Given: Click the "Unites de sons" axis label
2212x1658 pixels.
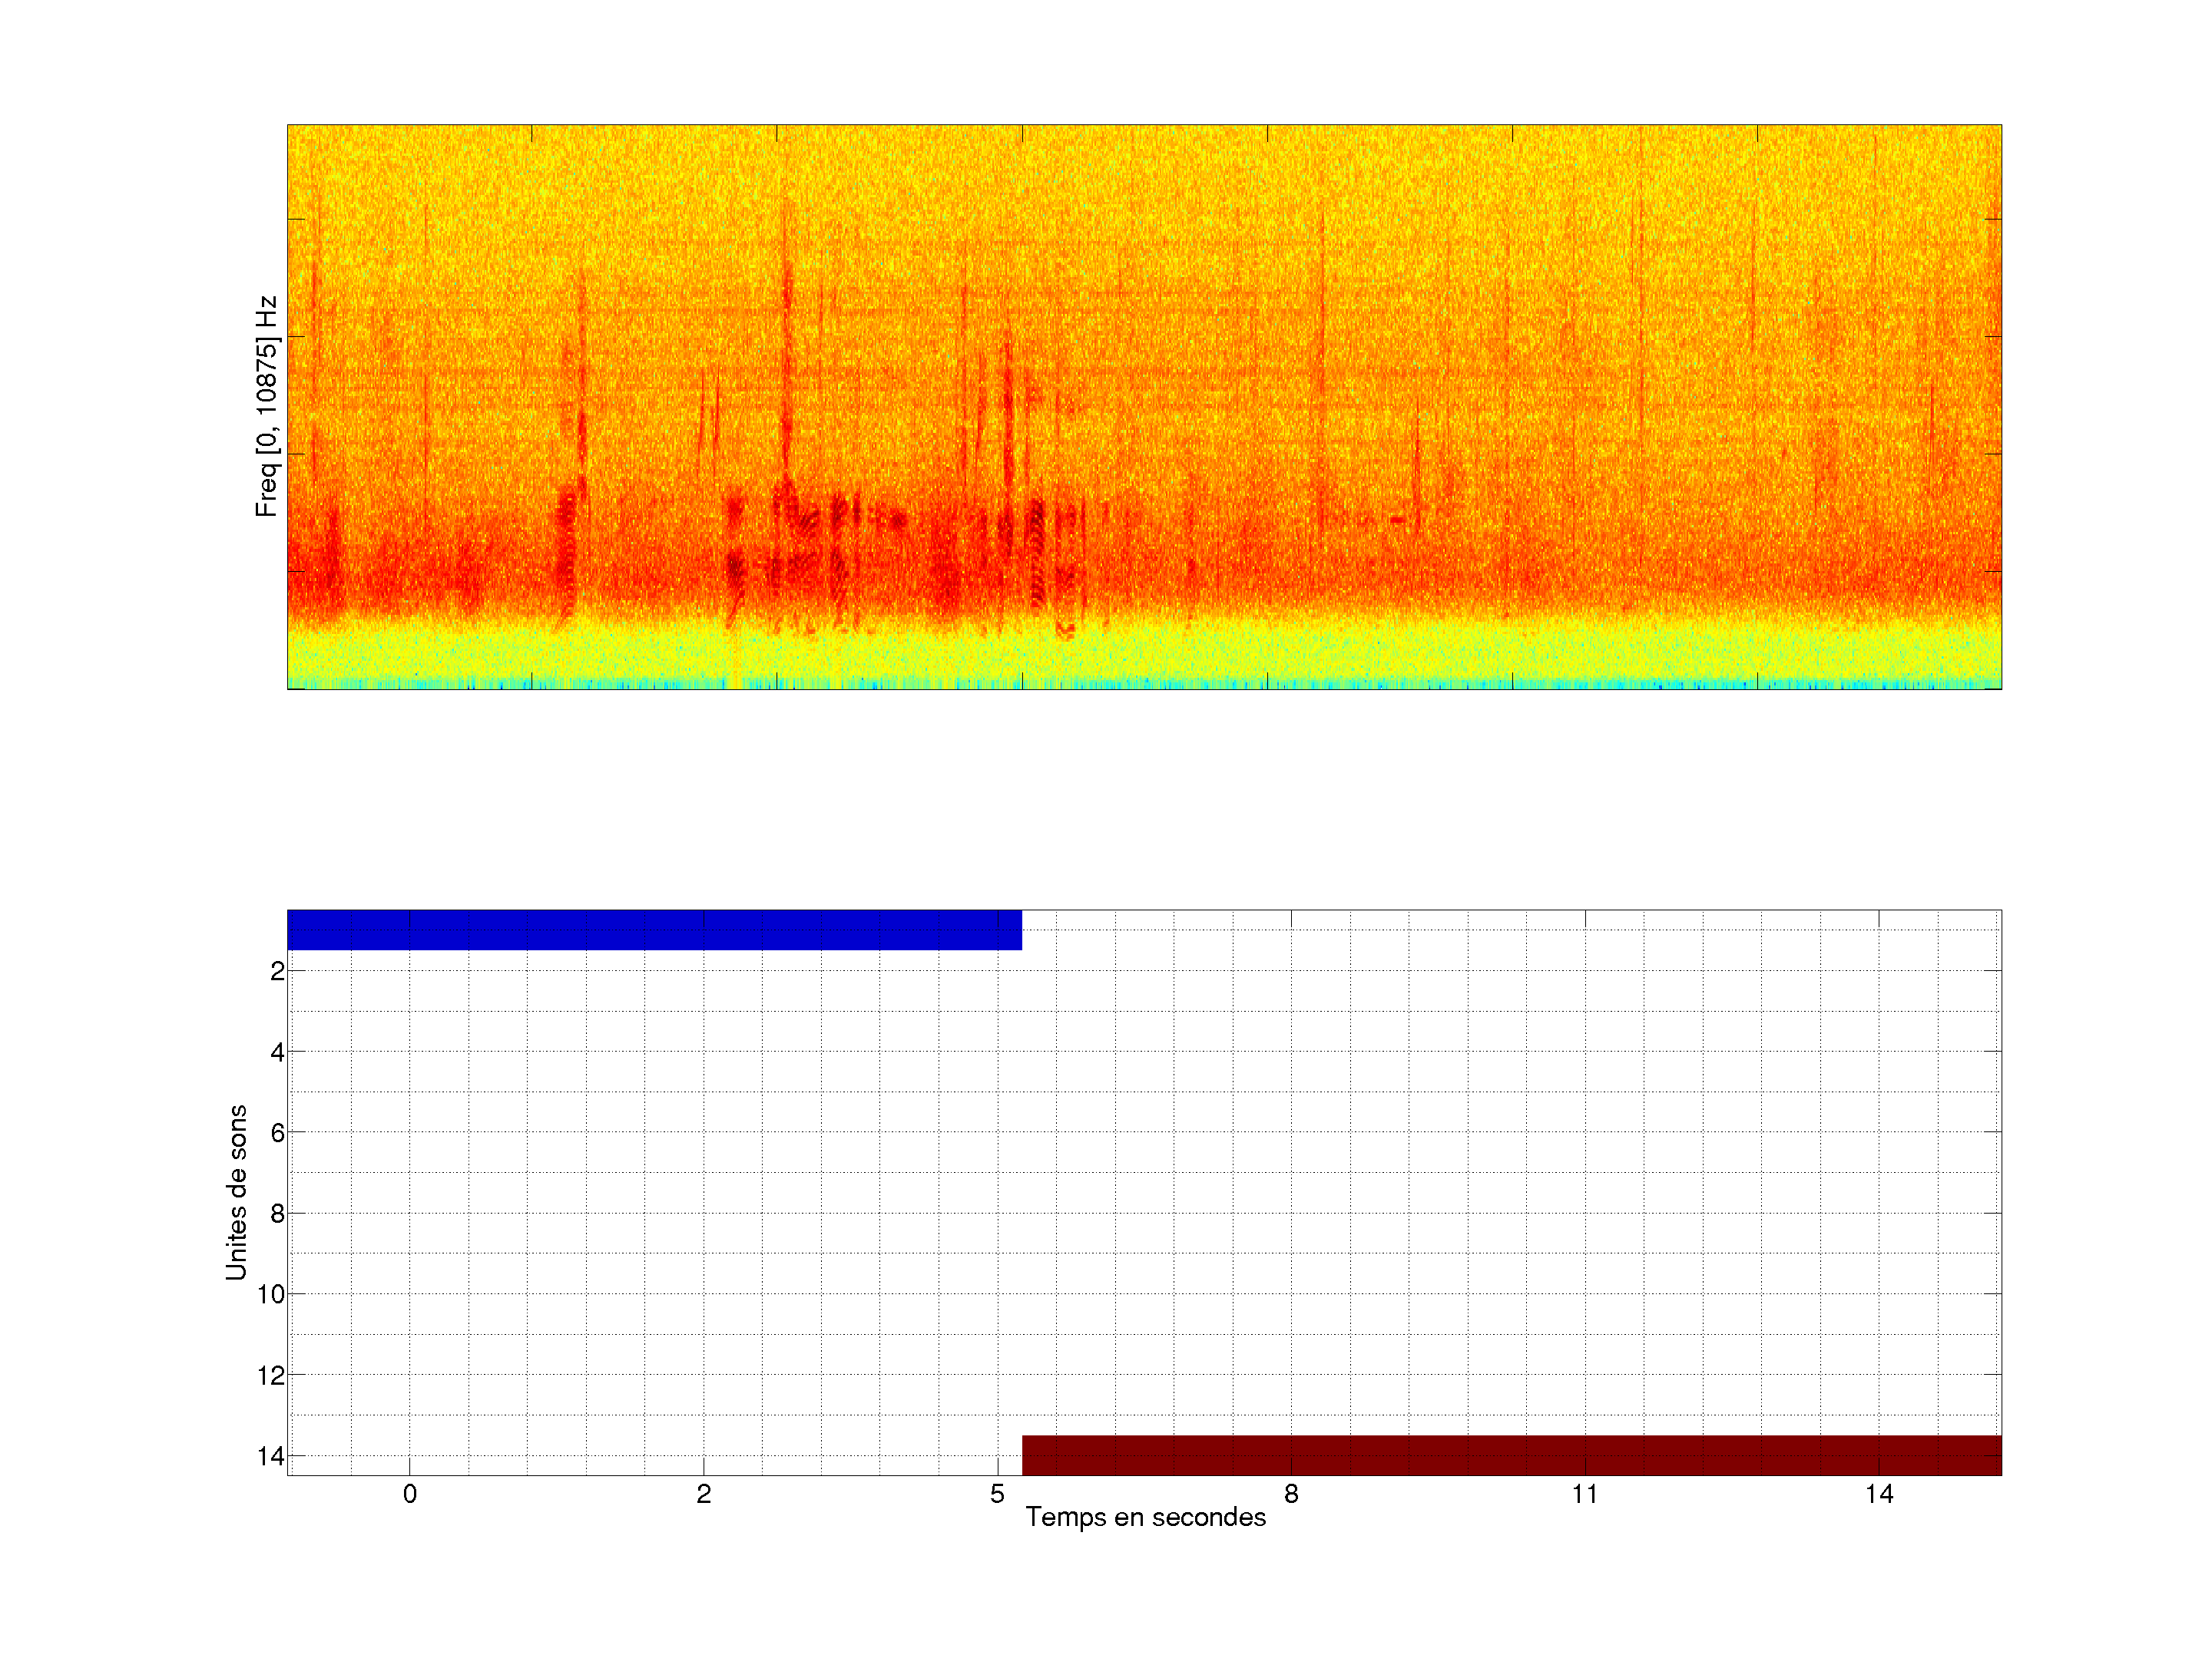Looking at the screenshot, I should coord(236,1192).
